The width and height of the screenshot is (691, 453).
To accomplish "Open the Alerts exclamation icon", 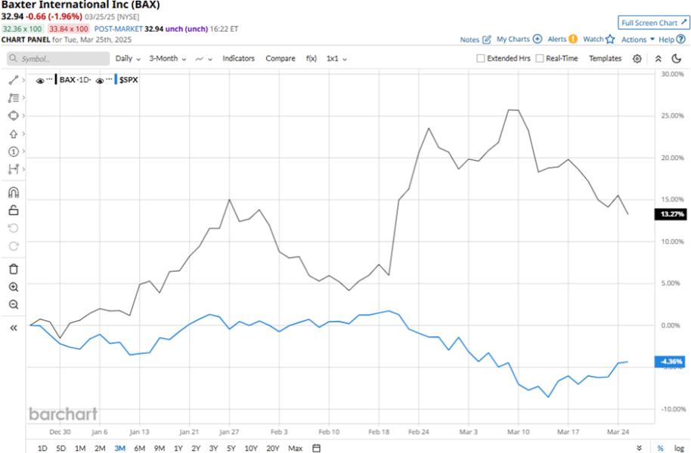I will coord(573,39).
